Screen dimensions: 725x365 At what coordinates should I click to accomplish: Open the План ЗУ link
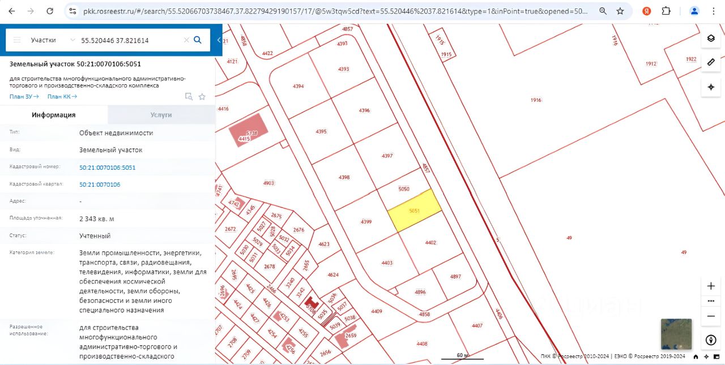pos(24,96)
